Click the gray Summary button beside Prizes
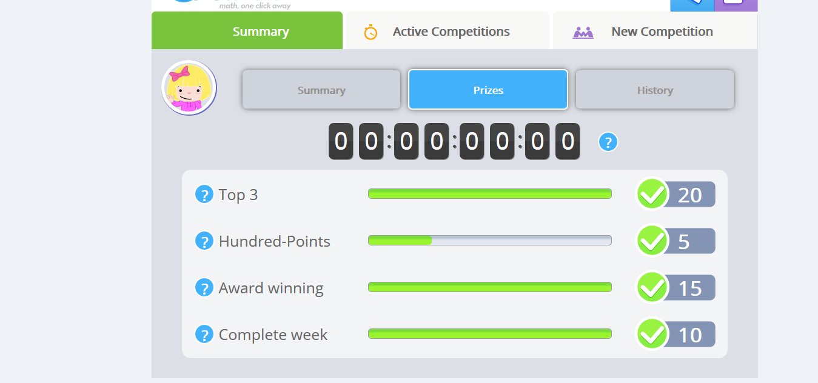 coord(321,90)
